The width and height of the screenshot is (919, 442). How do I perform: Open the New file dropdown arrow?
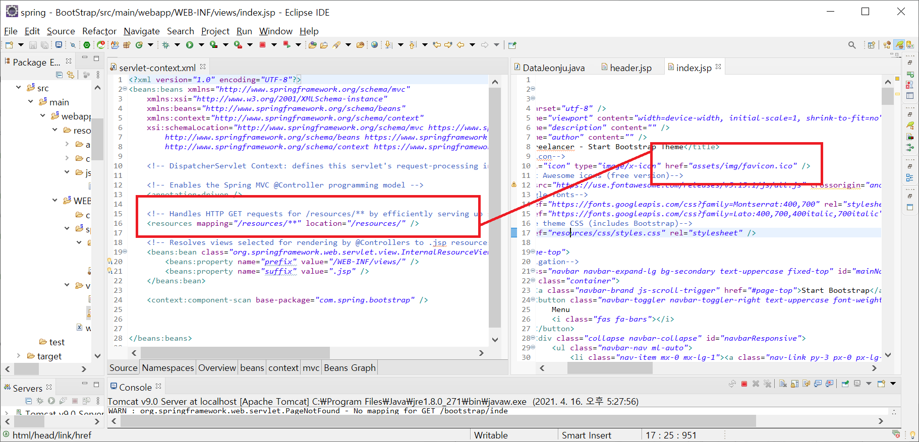click(x=21, y=45)
